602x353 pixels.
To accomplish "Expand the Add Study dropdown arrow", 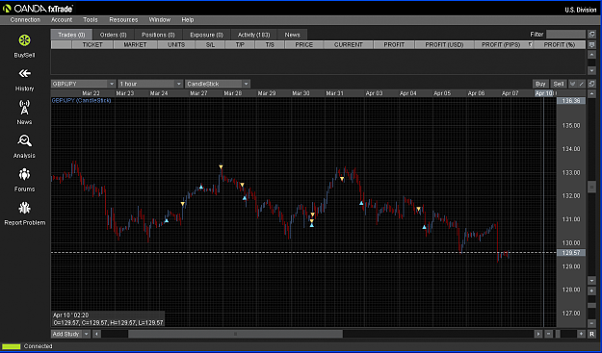I will click(87, 334).
